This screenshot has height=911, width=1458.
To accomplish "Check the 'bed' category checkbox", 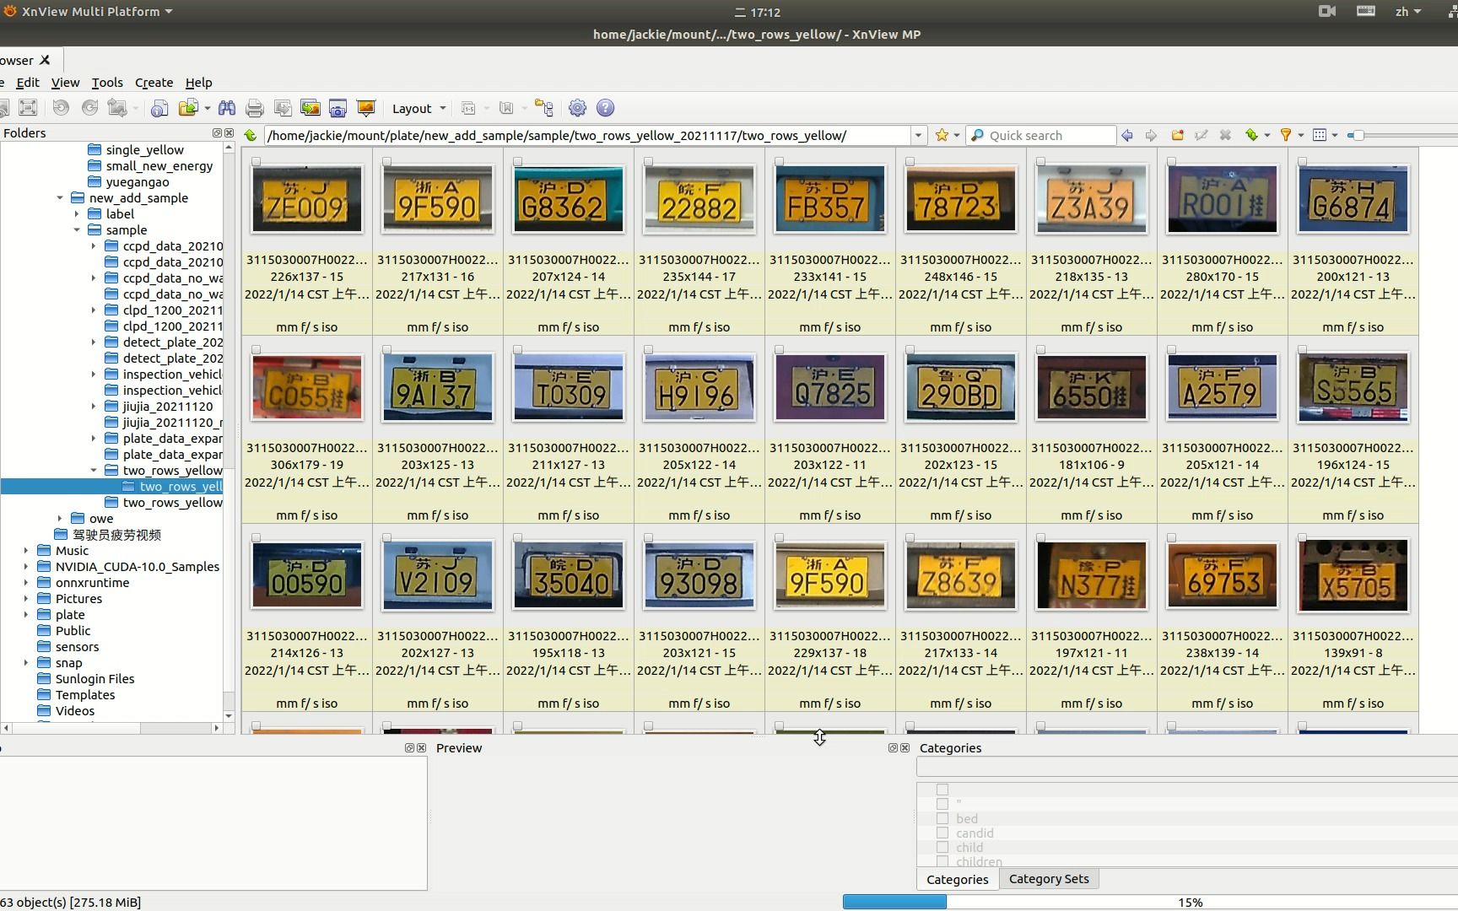I will [942, 818].
